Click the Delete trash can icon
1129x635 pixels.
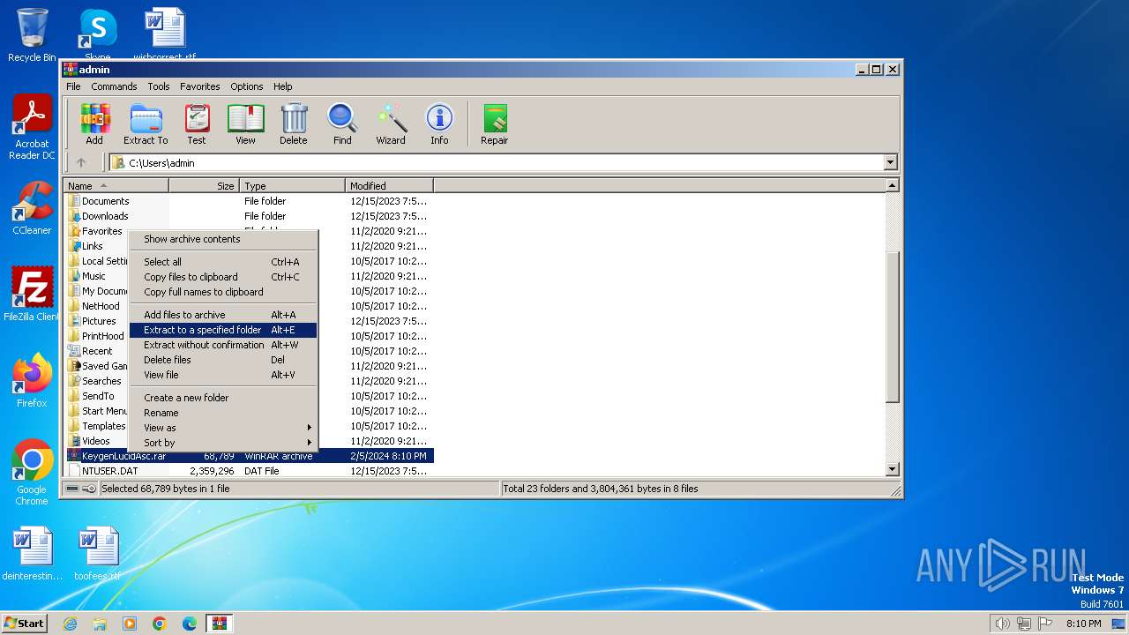(294, 123)
